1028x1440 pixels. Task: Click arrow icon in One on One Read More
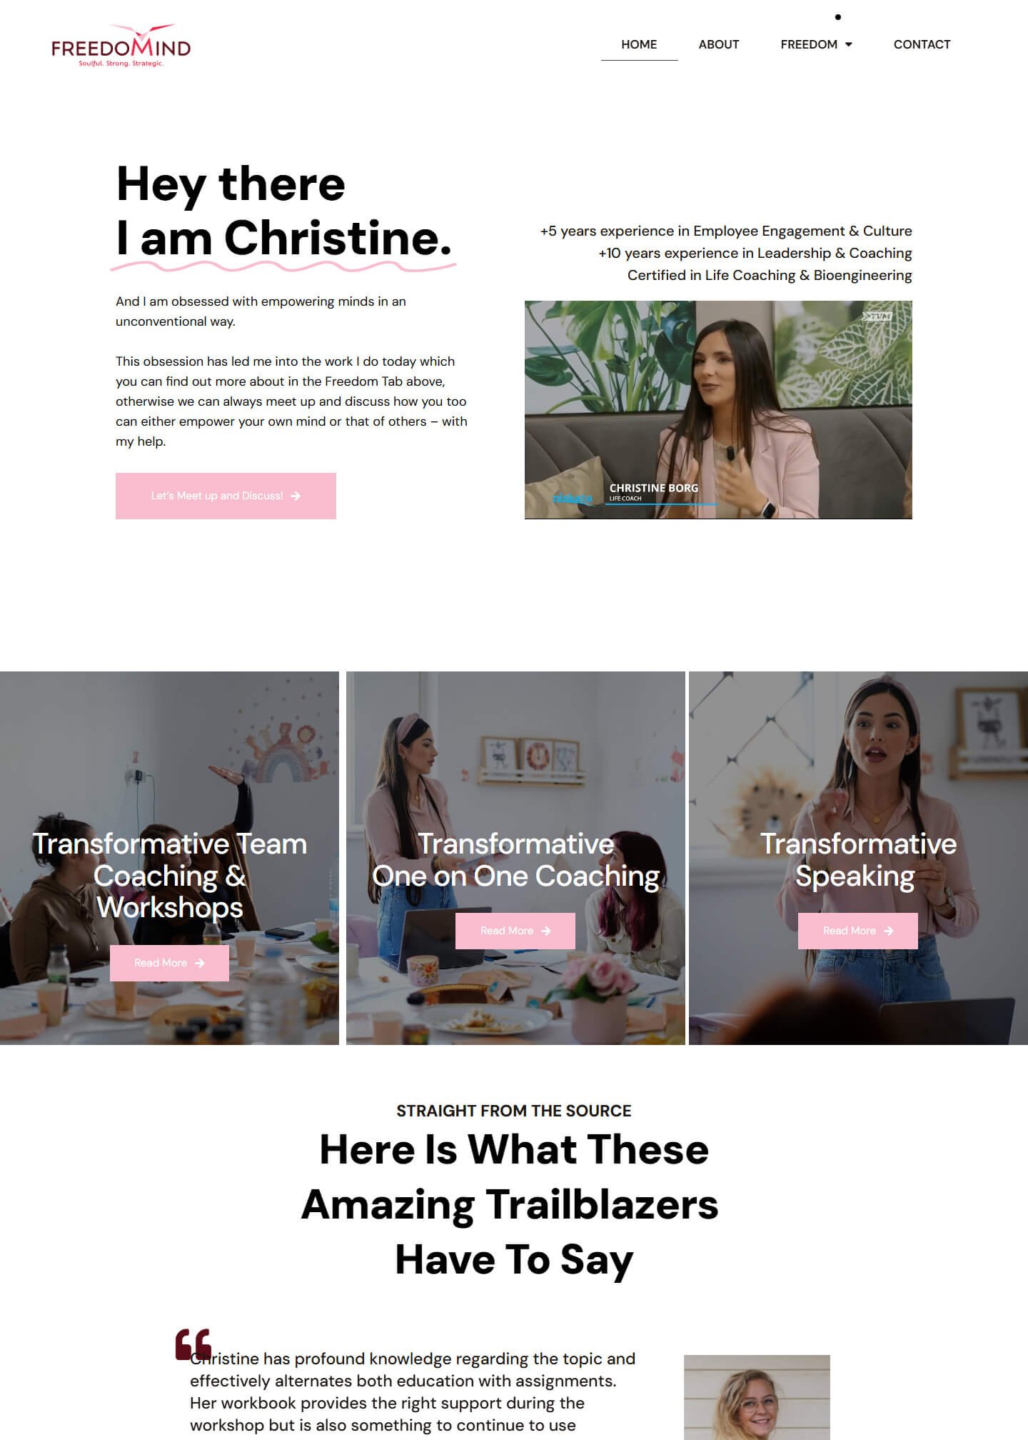tap(546, 931)
